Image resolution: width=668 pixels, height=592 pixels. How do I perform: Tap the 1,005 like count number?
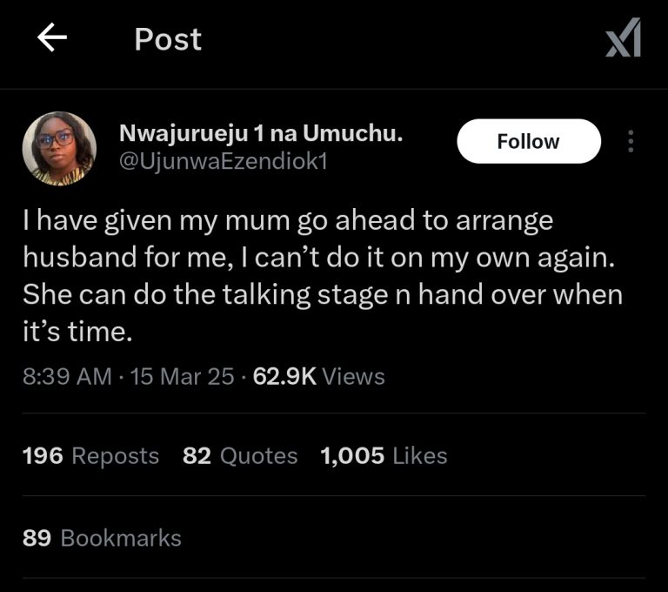point(352,456)
